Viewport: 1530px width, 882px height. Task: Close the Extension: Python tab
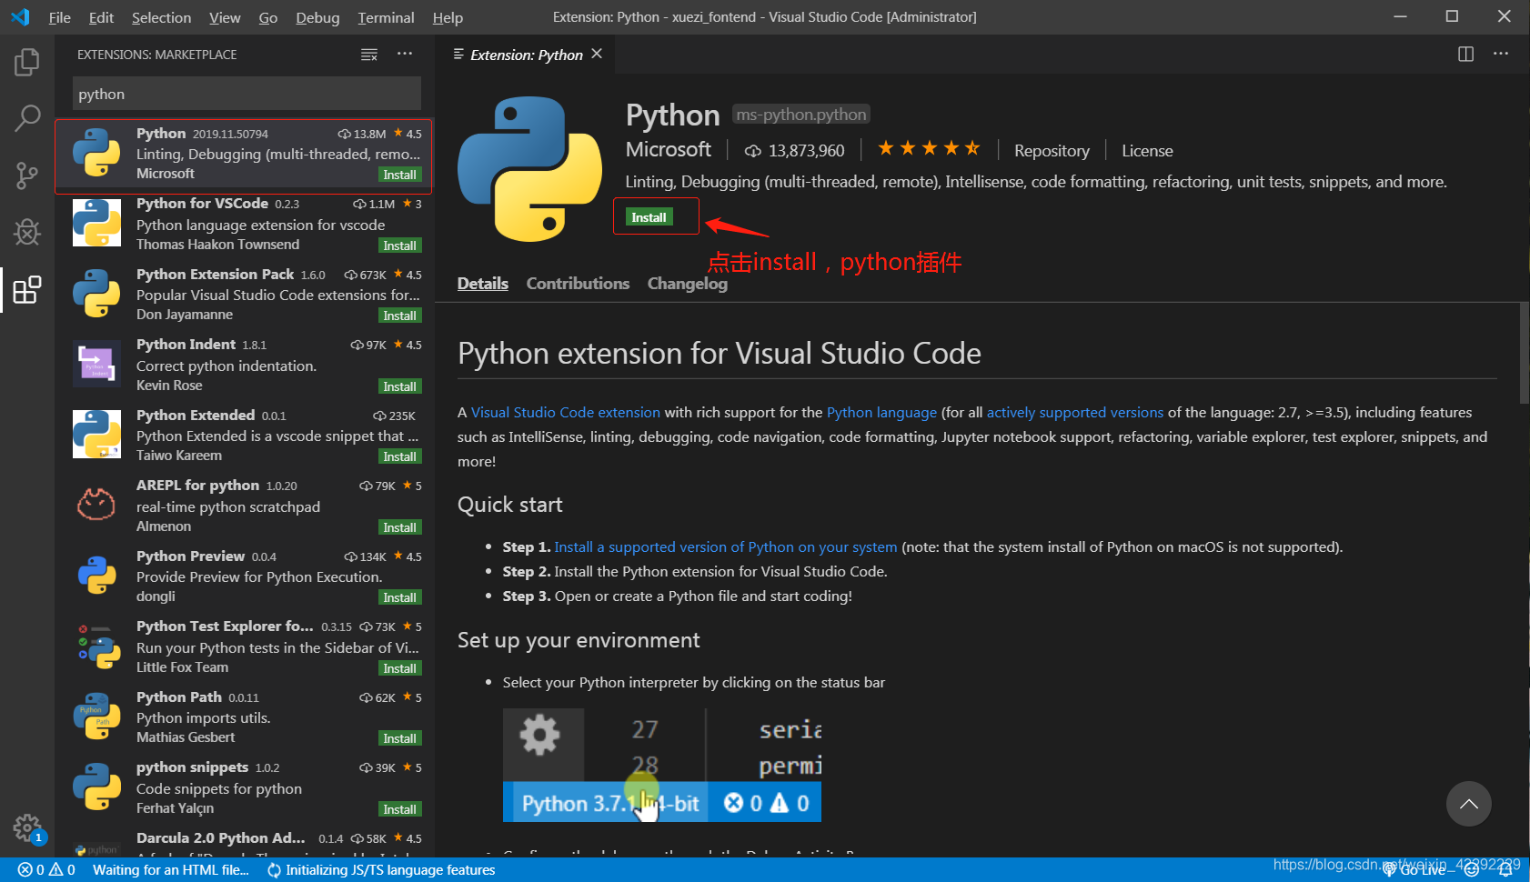(x=597, y=54)
